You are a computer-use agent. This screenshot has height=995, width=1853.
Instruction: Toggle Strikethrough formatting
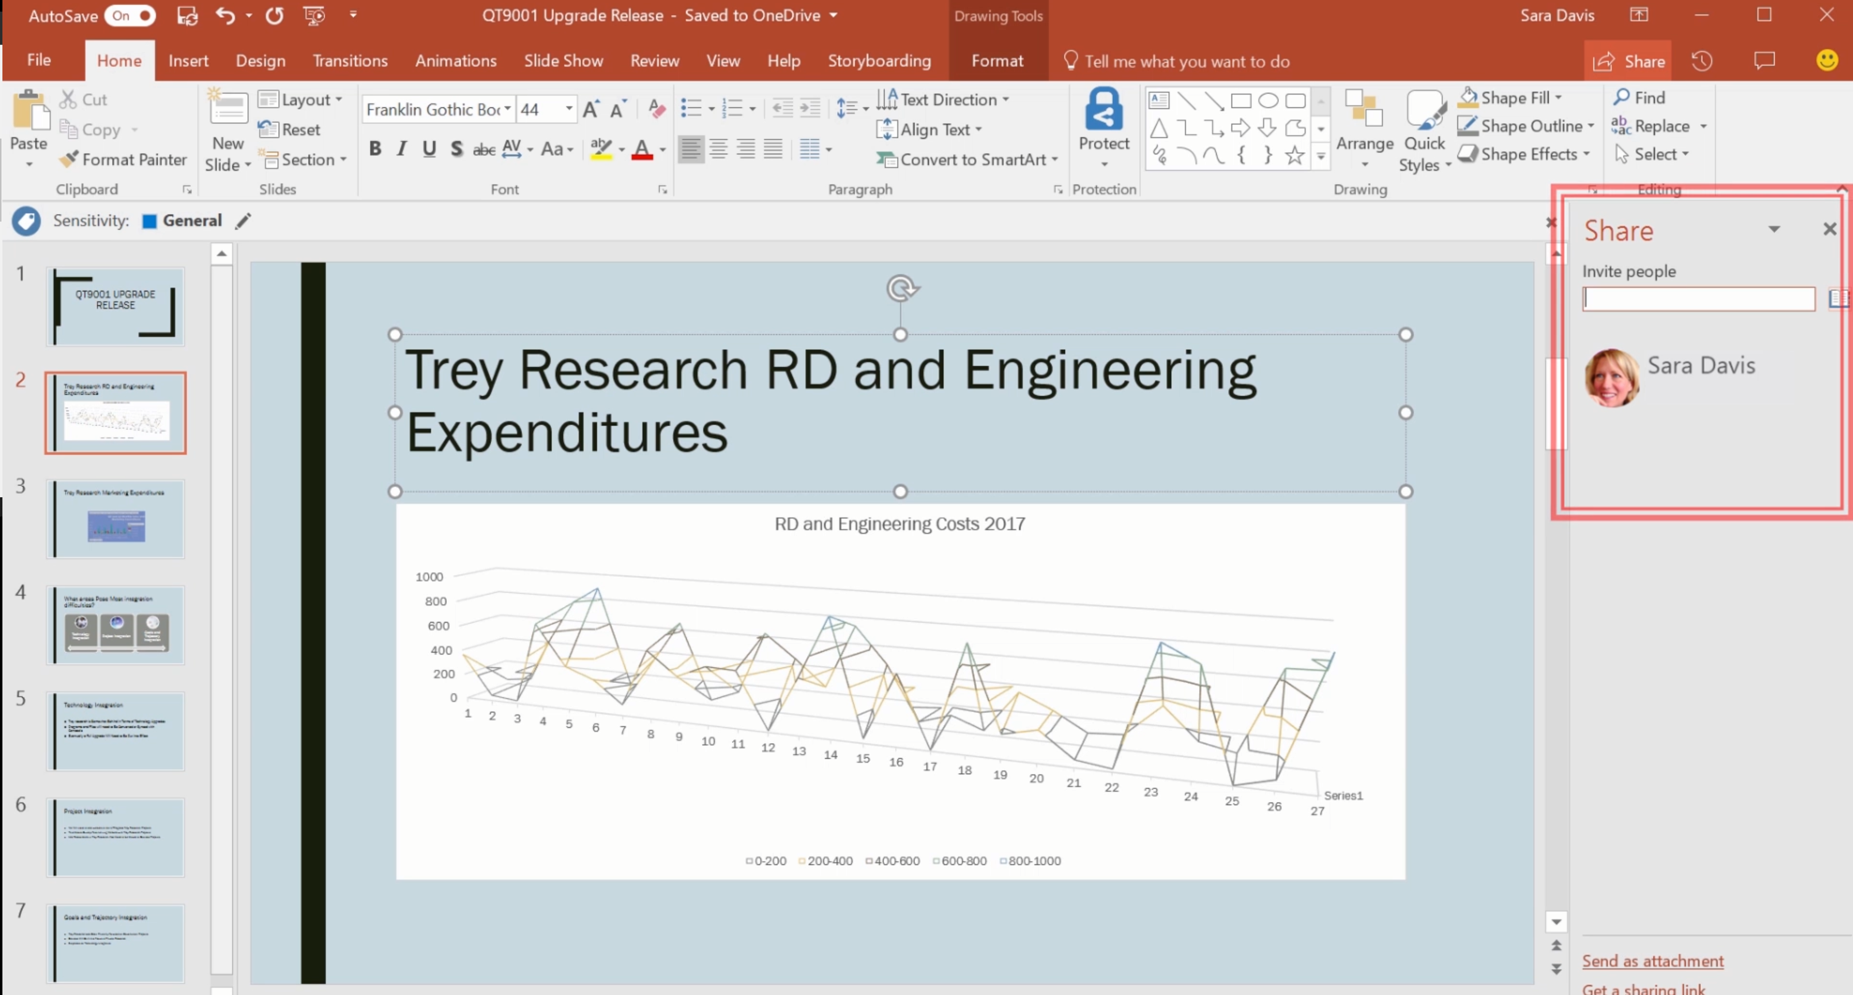[x=483, y=149]
